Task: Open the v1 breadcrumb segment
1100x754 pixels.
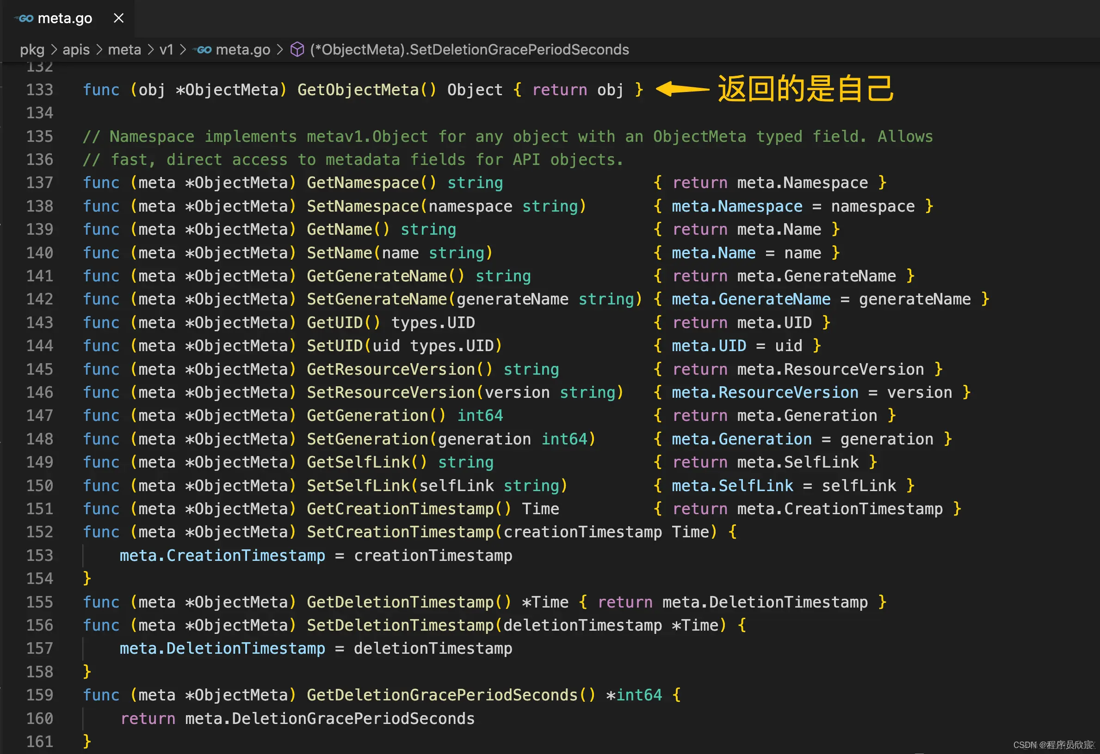Action: click(166, 49)
